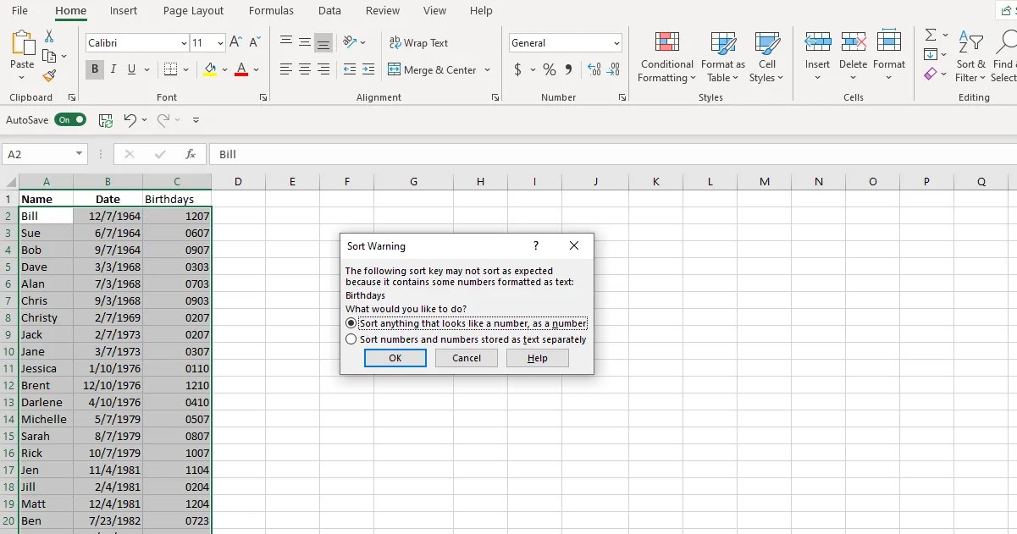
Task: Toggle bold formatting on the ribbon
Action: click(x=94, y=69)
